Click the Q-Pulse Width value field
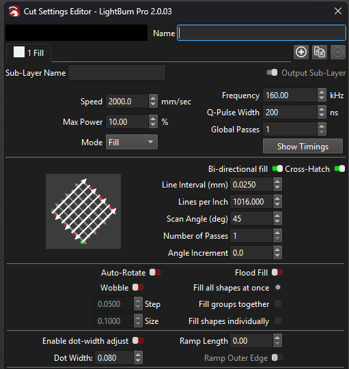 (x=290, y=113)
